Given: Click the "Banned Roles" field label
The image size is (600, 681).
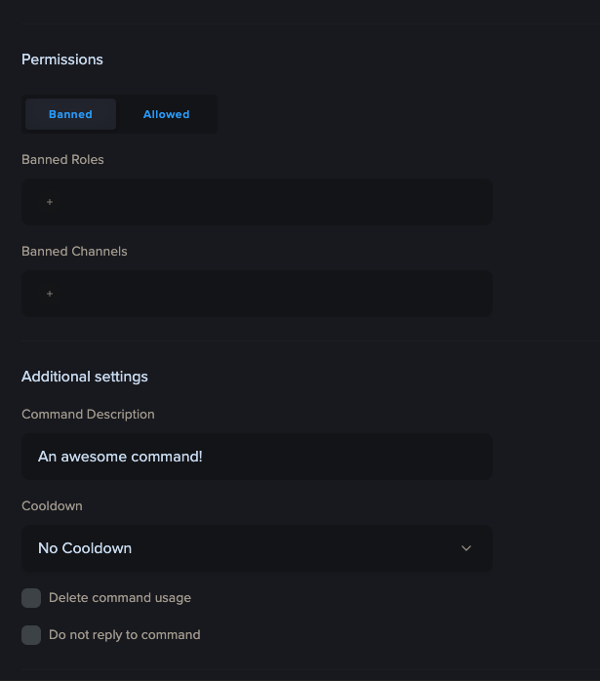Looking at the screenshot, I should tap(62, 159).
